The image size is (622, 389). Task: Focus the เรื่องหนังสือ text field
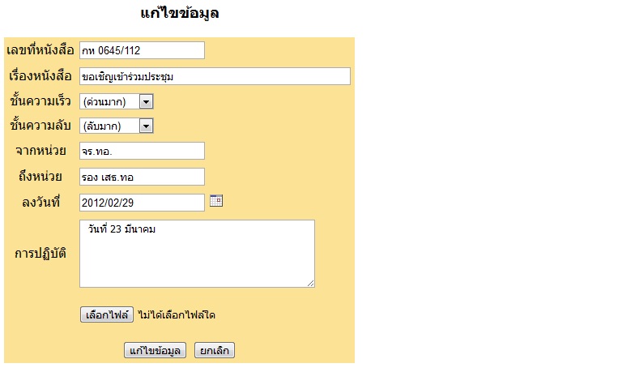pyautogui.click(x=215, y=76)
